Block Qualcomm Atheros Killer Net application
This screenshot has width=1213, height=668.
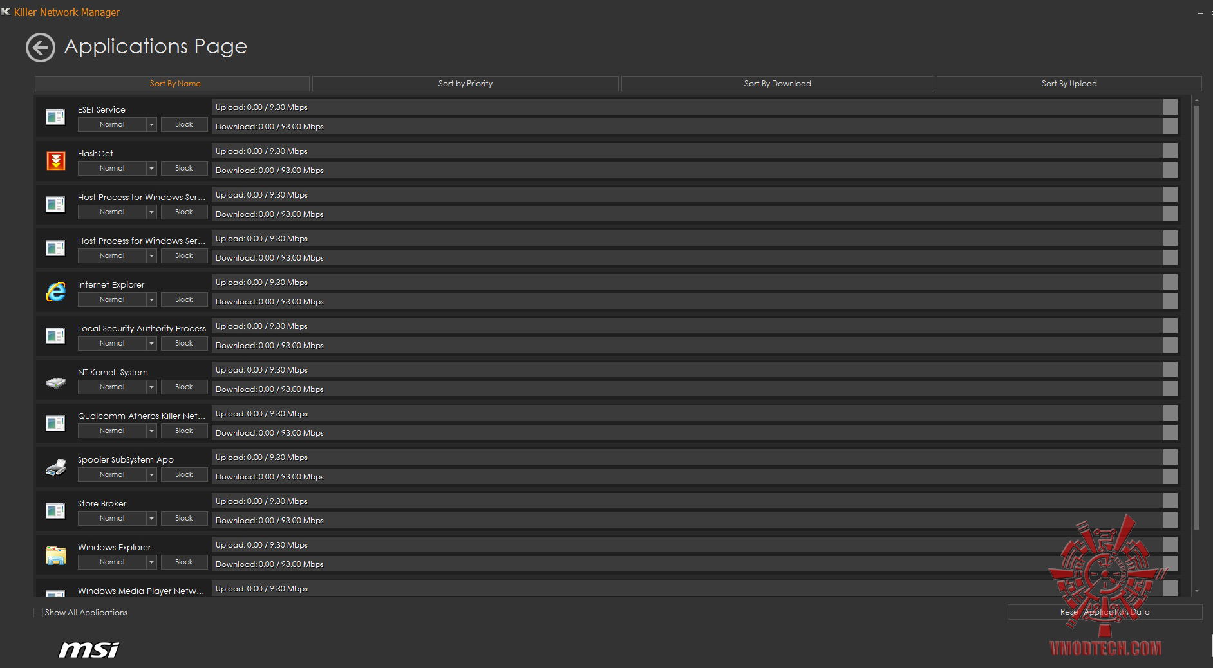tap(184, 431)
